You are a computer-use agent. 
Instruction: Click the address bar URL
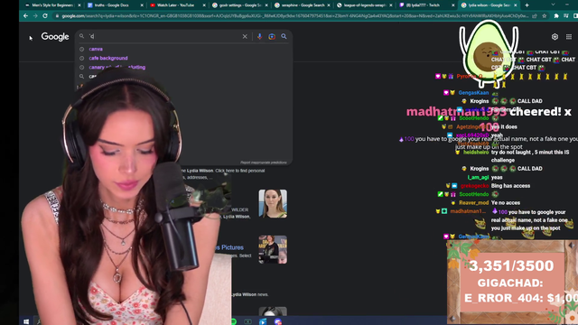point(295,16)
